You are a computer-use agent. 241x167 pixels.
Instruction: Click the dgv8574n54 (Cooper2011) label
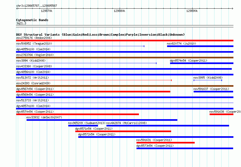[x=188, y=61]
